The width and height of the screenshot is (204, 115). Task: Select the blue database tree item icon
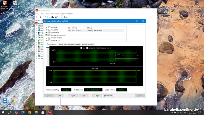tap(39, 56)
